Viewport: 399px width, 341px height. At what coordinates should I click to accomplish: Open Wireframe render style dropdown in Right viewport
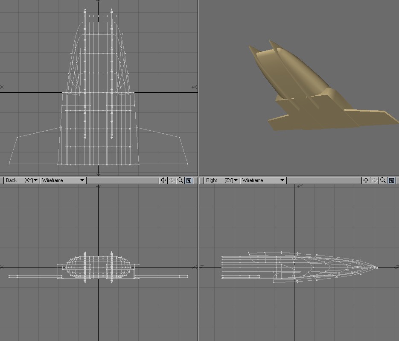263,180
